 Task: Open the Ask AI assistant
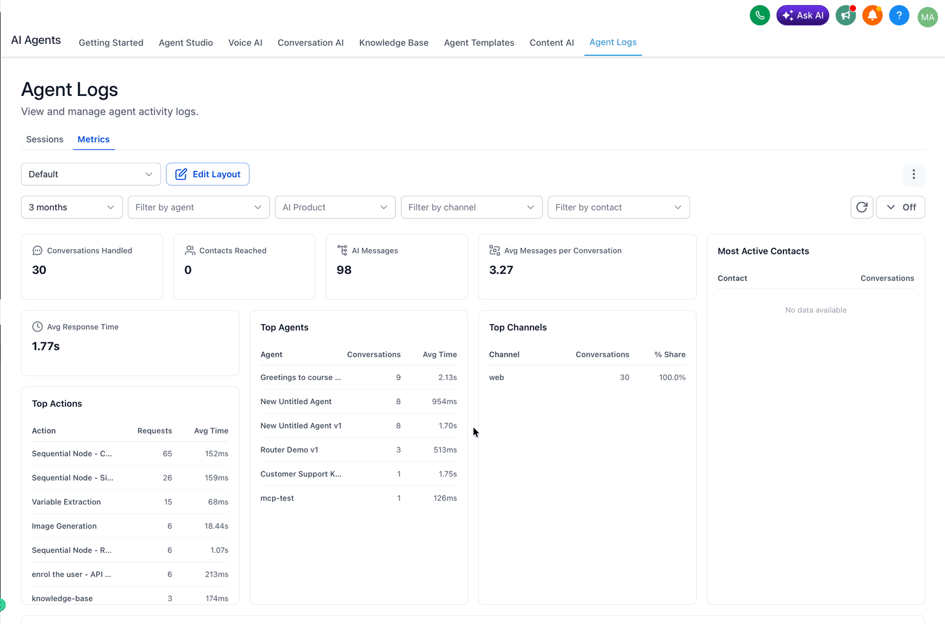pos(803,15)
